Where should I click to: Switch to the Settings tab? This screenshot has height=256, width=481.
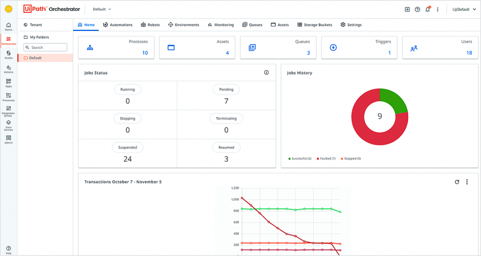pos(351,25)
